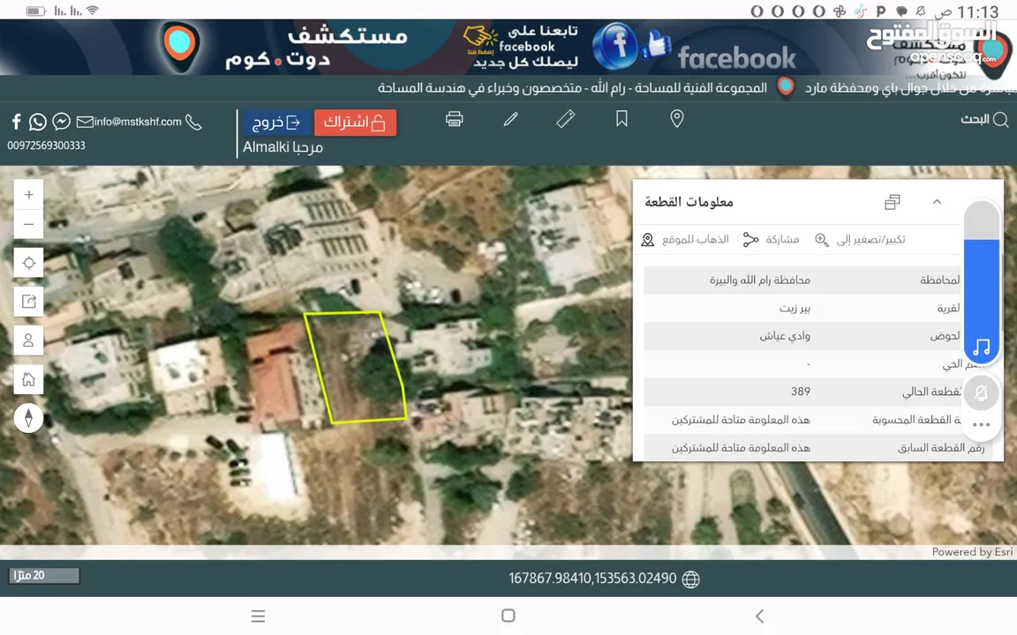Click the geolocate crosshair on the left sidebar

28,262
